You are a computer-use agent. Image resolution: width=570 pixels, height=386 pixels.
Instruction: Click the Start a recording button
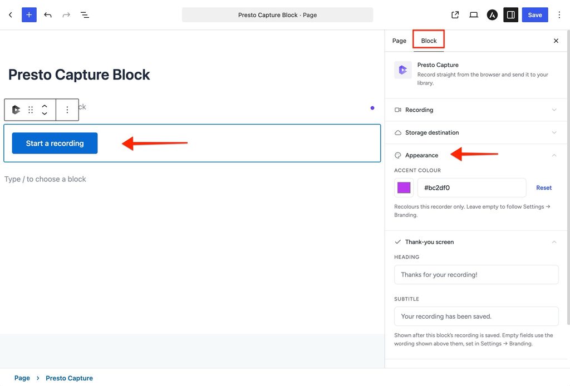[x=55, y=143]
